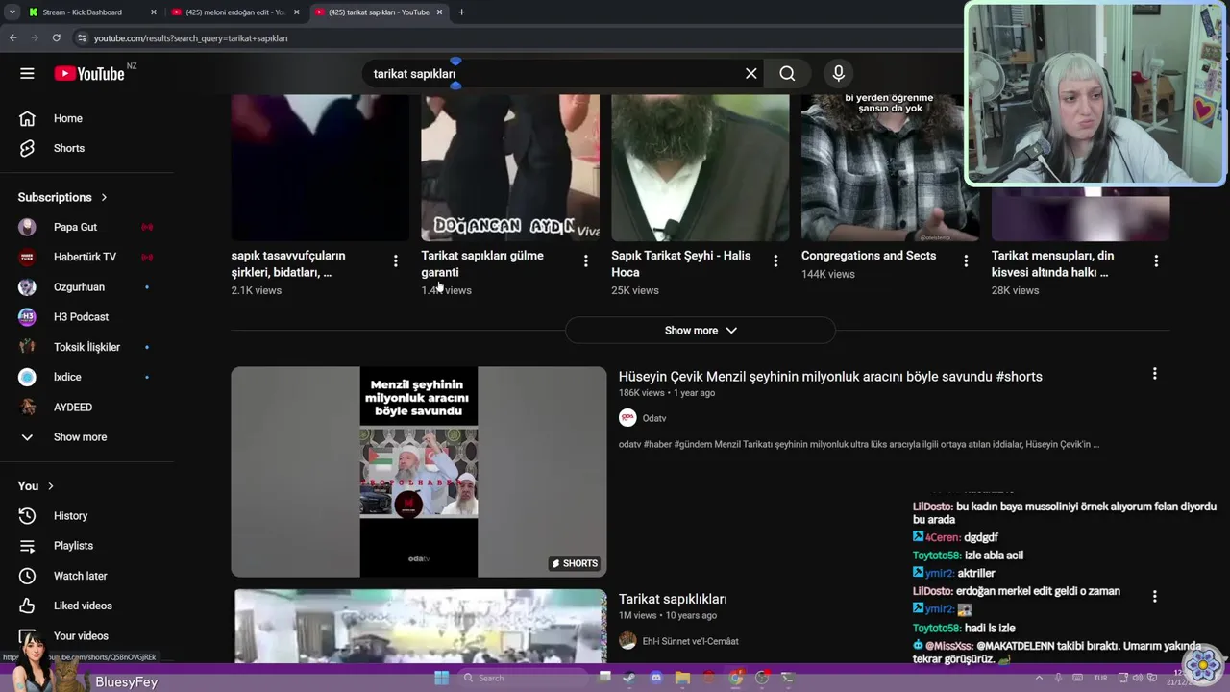Open Chrome from the taskbar
The width and height of the screenshot is (1230, 692).
pos(735,678)
